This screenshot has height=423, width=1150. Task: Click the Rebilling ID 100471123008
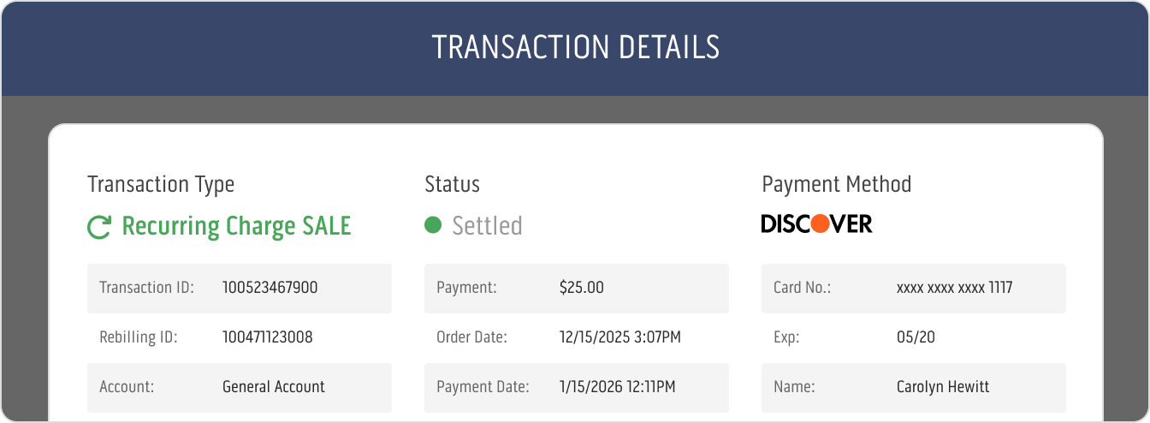click(267, 337)
